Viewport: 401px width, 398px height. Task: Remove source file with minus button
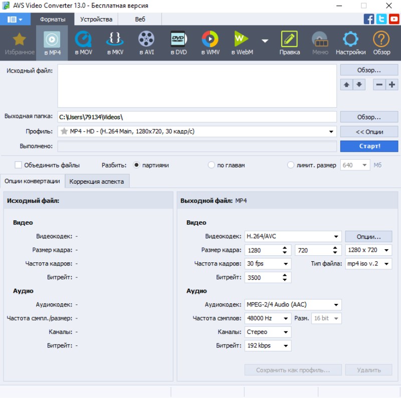379,85
